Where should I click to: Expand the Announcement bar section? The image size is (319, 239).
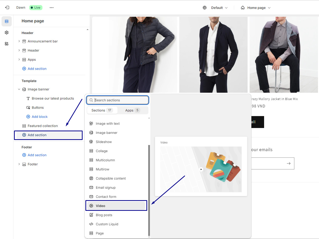pos(19,41)
